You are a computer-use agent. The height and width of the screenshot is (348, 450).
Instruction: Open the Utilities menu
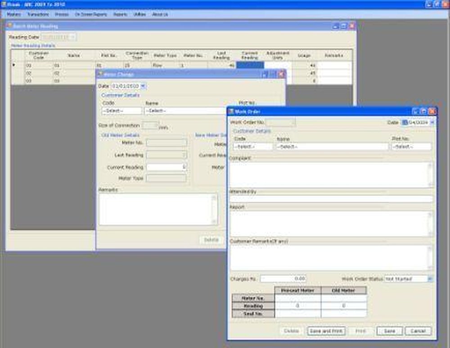click(140, 14)
